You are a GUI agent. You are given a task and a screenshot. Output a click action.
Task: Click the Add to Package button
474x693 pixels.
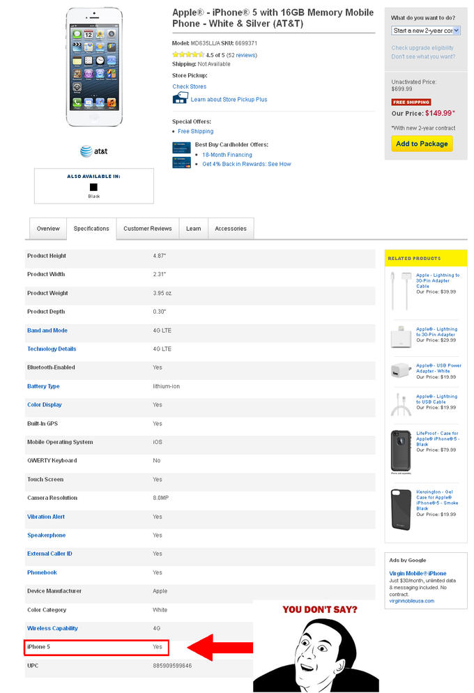[x=422, y=144]
